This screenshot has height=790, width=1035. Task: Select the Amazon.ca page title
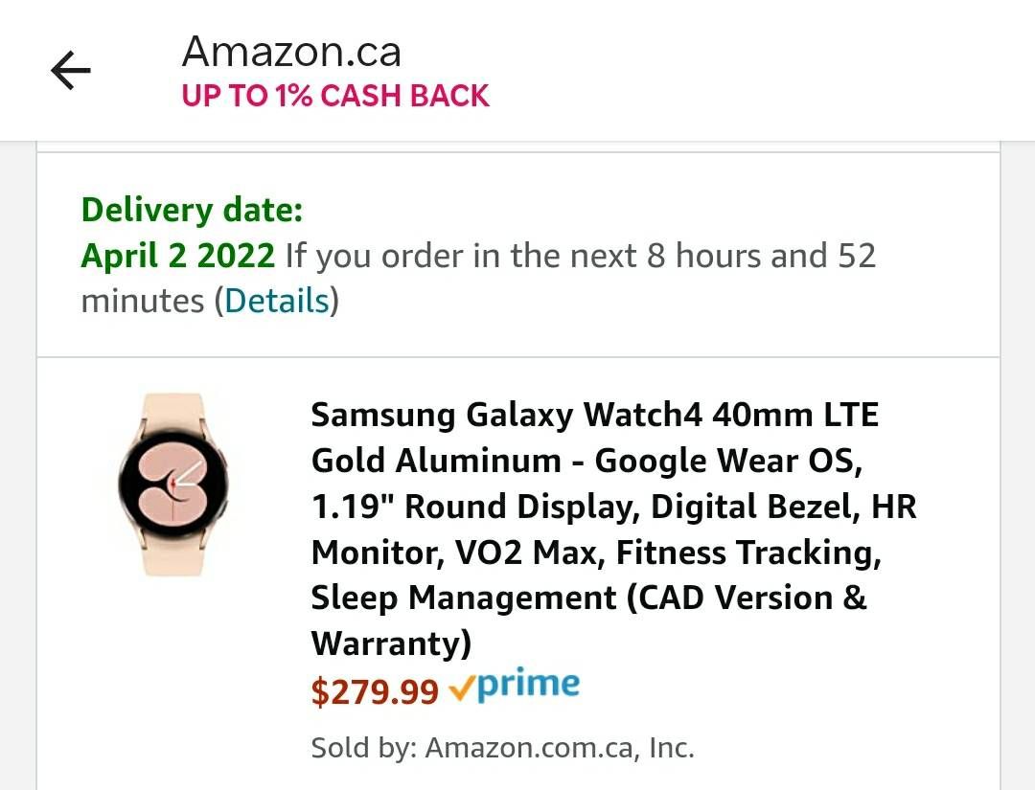pyautogui.click(x=291, y=51)
